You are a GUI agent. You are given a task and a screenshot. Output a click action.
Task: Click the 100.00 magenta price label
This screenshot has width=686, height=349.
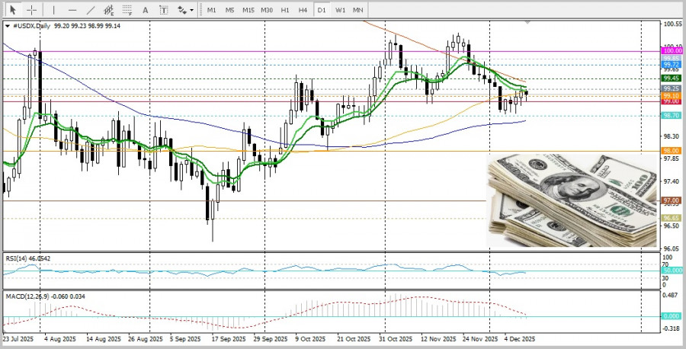(671, 51)
